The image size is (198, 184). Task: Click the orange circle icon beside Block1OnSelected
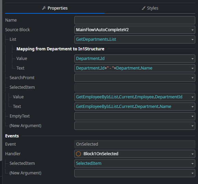78,154
